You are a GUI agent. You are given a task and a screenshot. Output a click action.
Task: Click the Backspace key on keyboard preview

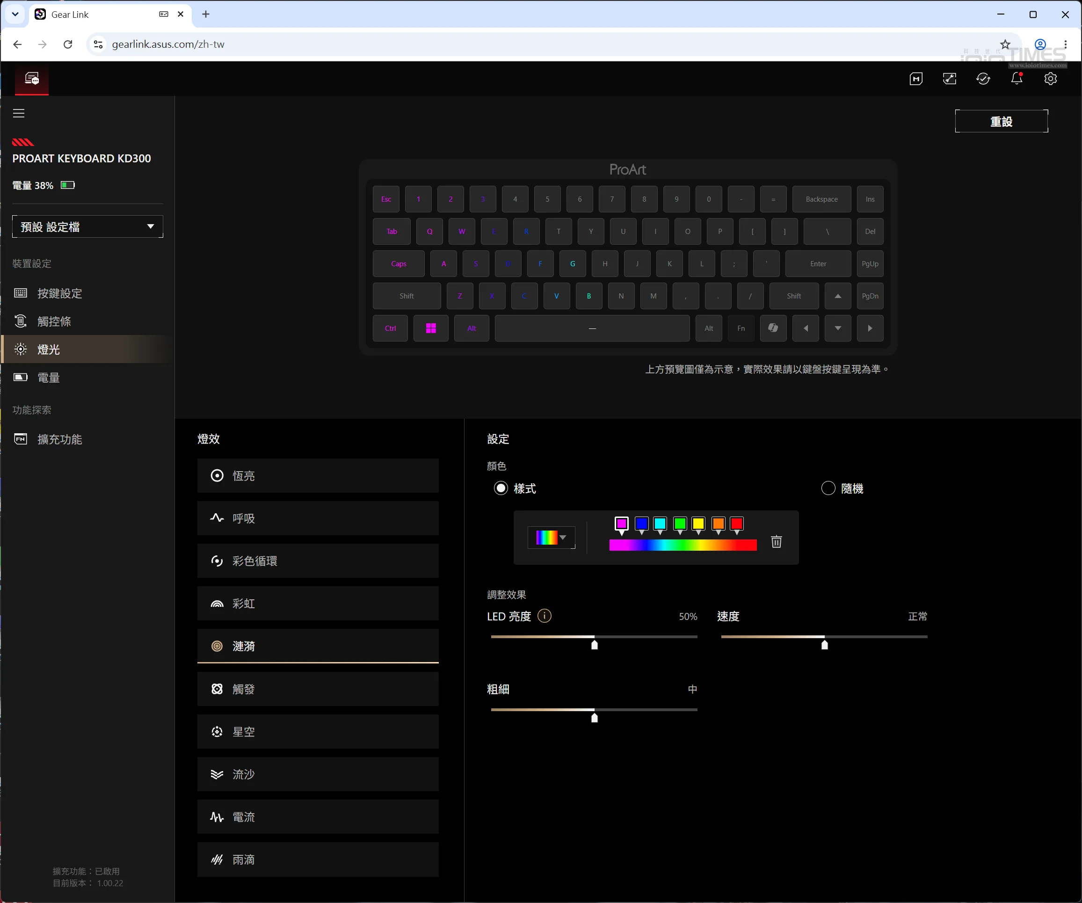(x=822, y=199)
